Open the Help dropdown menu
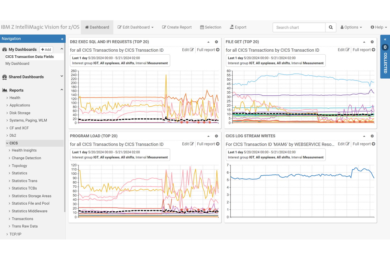Viewport: 390px width, 260px height. (379, 27)
